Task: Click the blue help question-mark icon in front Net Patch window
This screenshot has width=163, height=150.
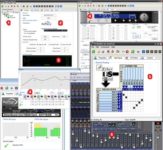Action: [138, 51]
